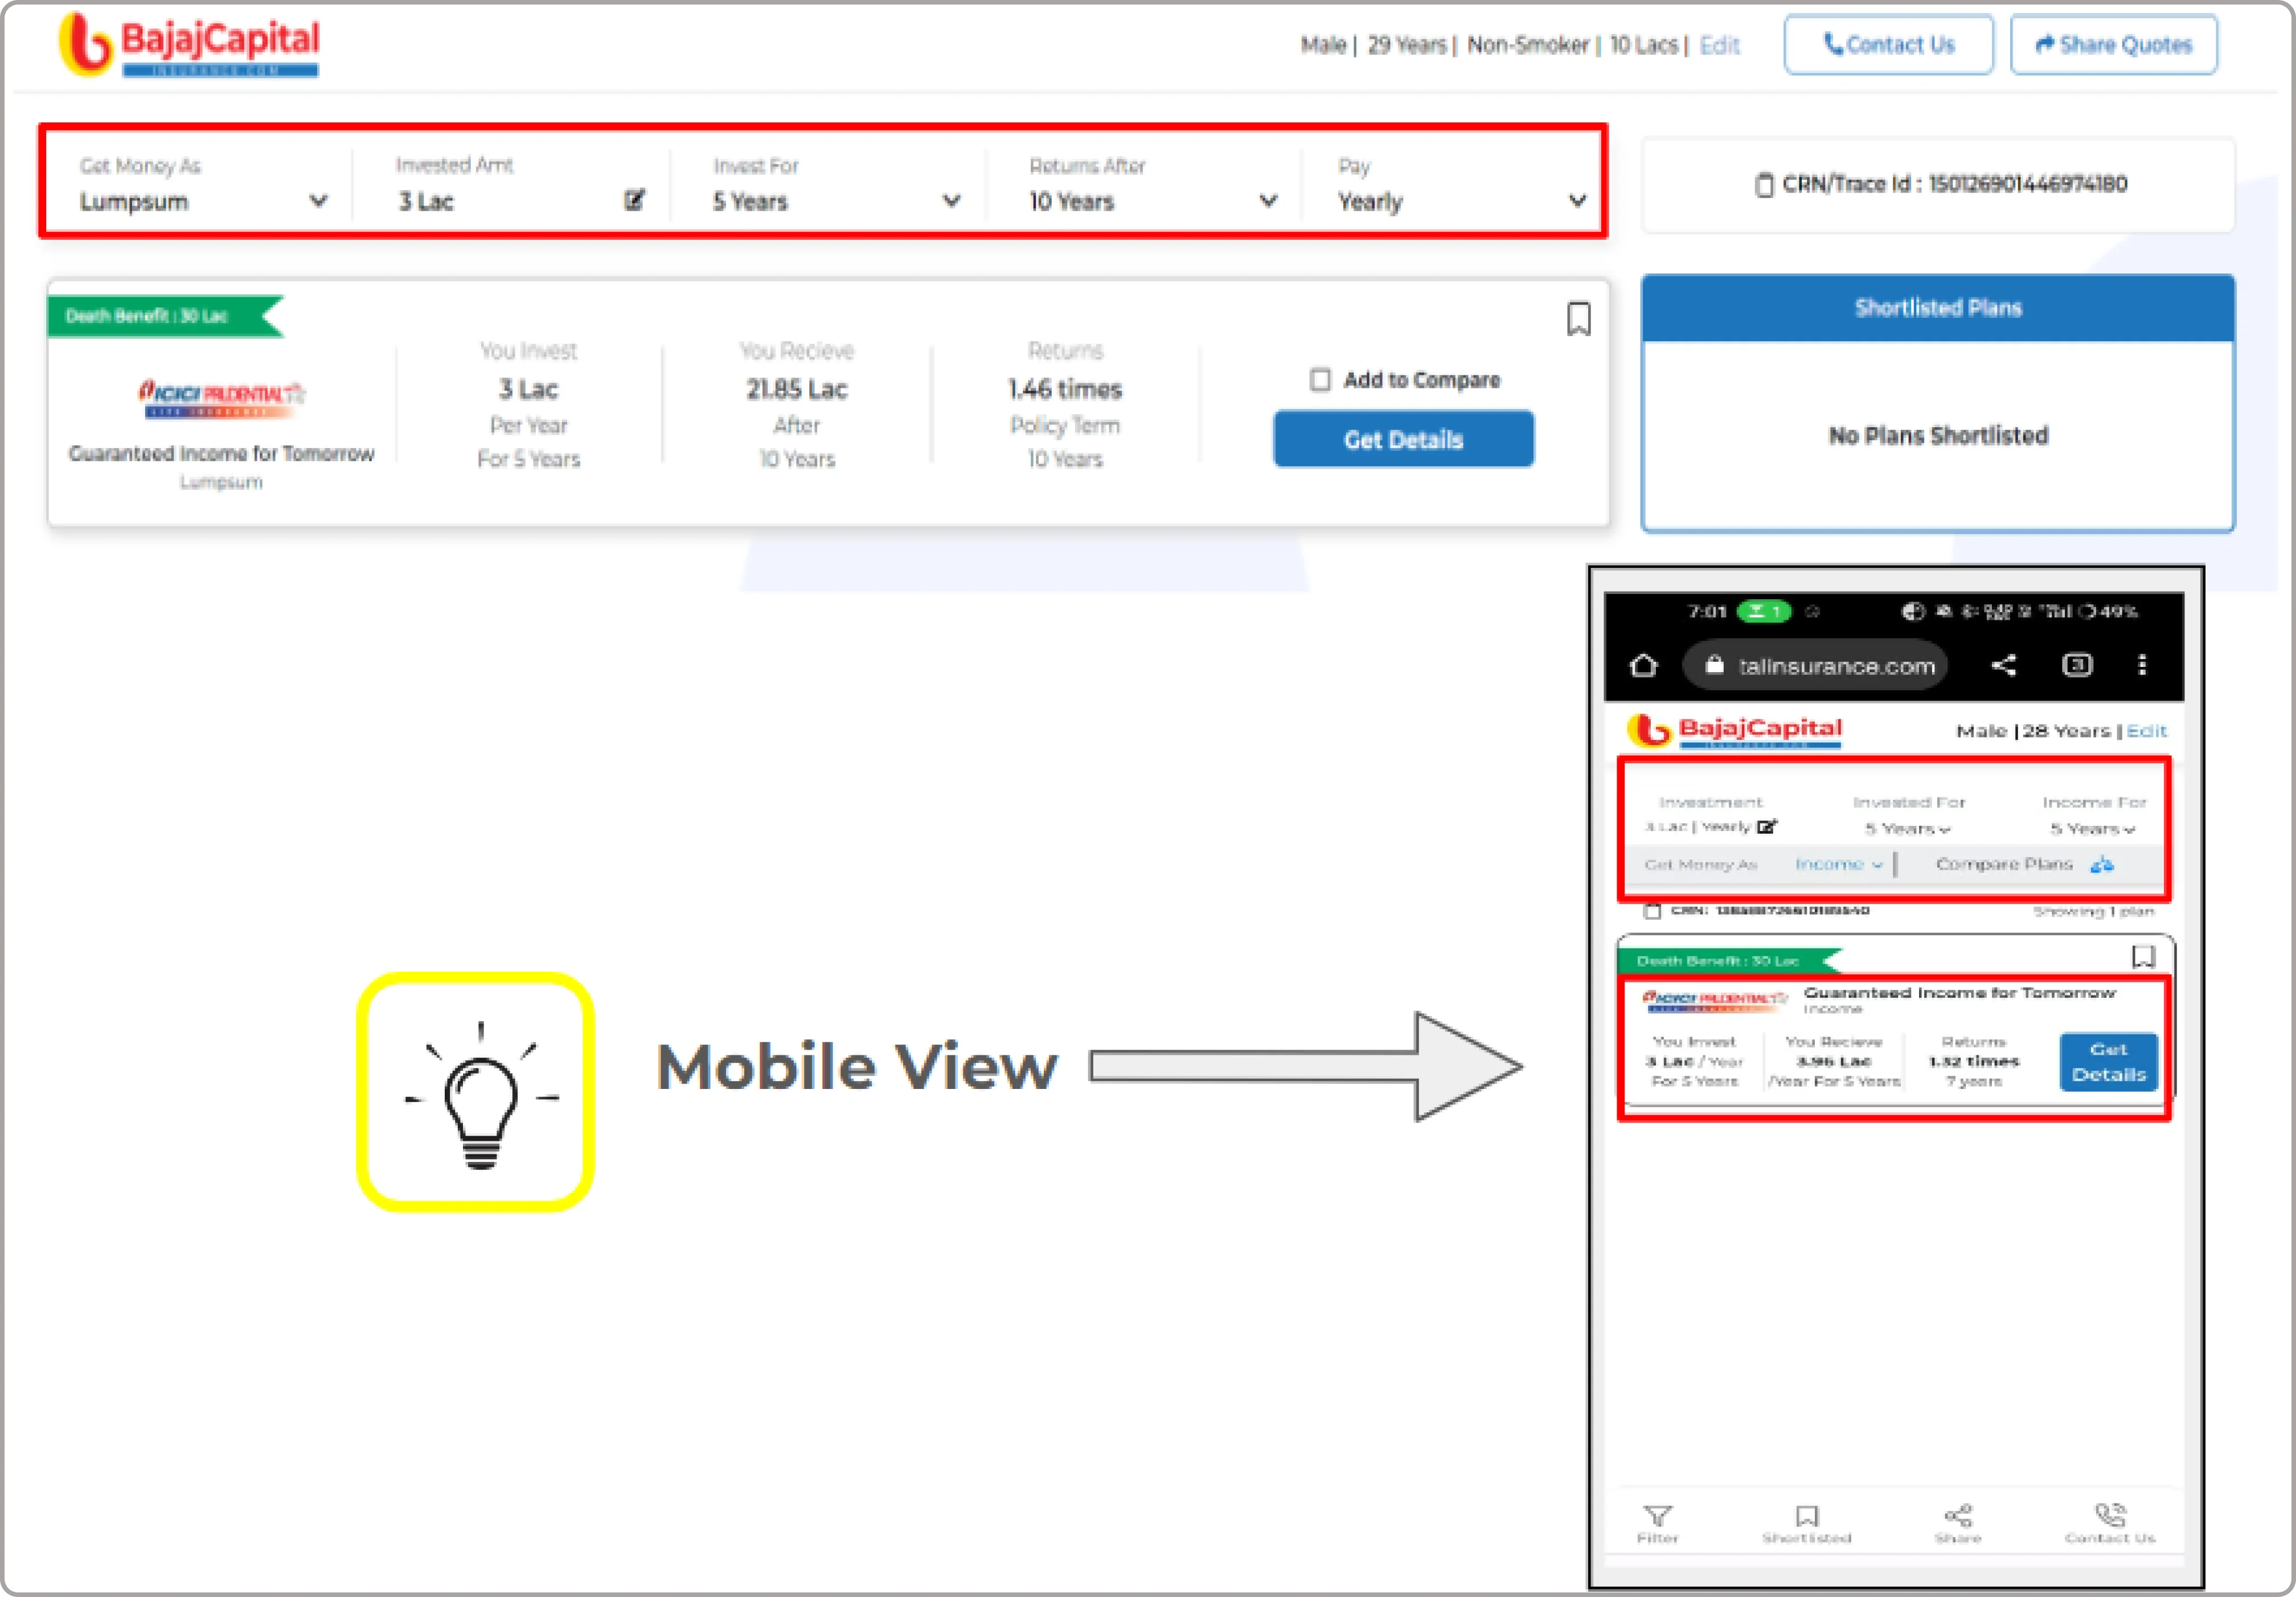Click the Death Benefit : 30 Lac ribbon on desktop
Image resolution: width=2296 pixels, height=1597 pixels.
[x=165, y=316]
